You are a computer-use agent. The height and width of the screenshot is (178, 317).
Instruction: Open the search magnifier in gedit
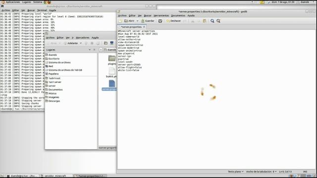click(x=212, y=21)
